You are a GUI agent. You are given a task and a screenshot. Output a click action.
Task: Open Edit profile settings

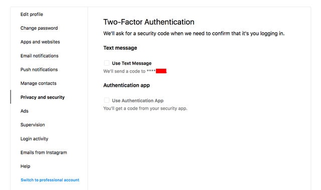pos(32,15)
